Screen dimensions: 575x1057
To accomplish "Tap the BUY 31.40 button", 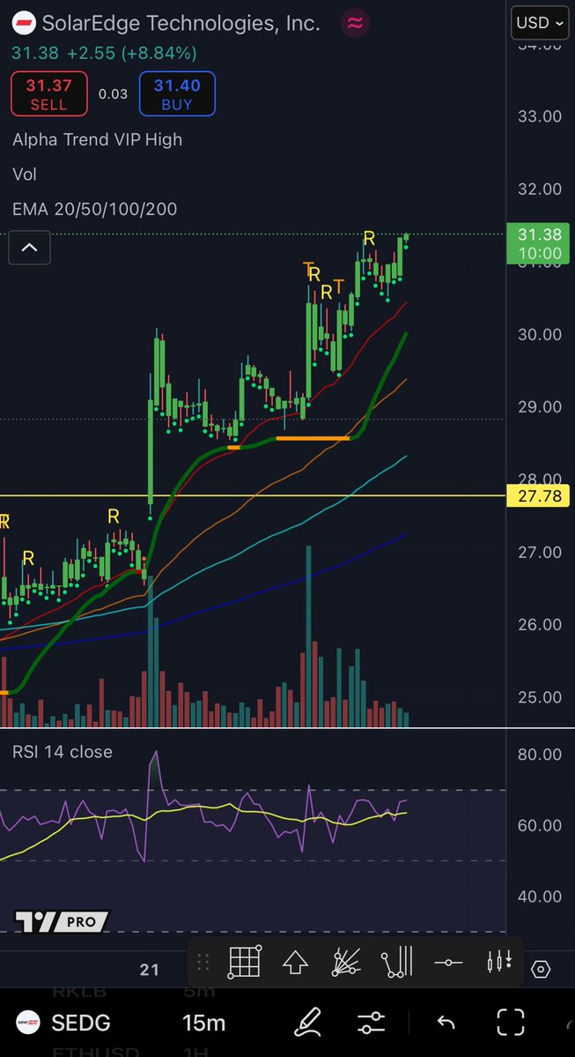I will (x=177, y=93).
